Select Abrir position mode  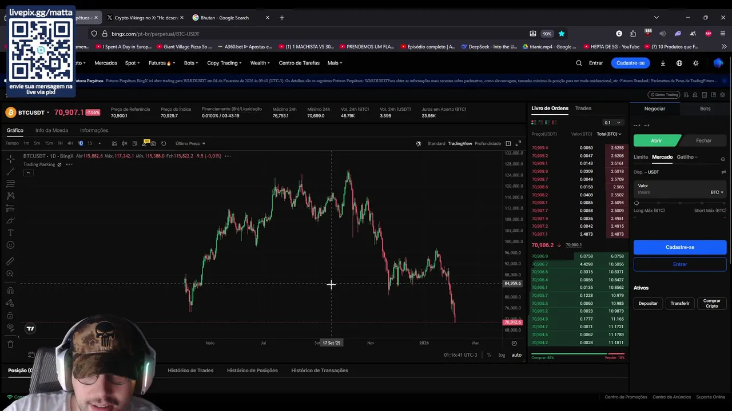tap(657, 140)
